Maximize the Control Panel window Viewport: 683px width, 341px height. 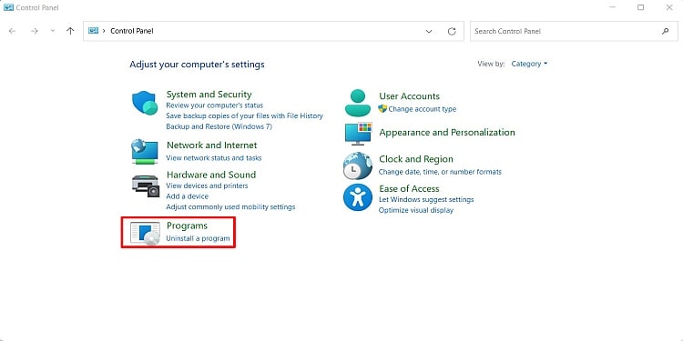[x=641, y=7]
